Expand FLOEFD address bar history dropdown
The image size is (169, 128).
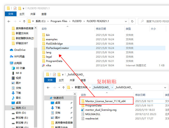(126, 21)
